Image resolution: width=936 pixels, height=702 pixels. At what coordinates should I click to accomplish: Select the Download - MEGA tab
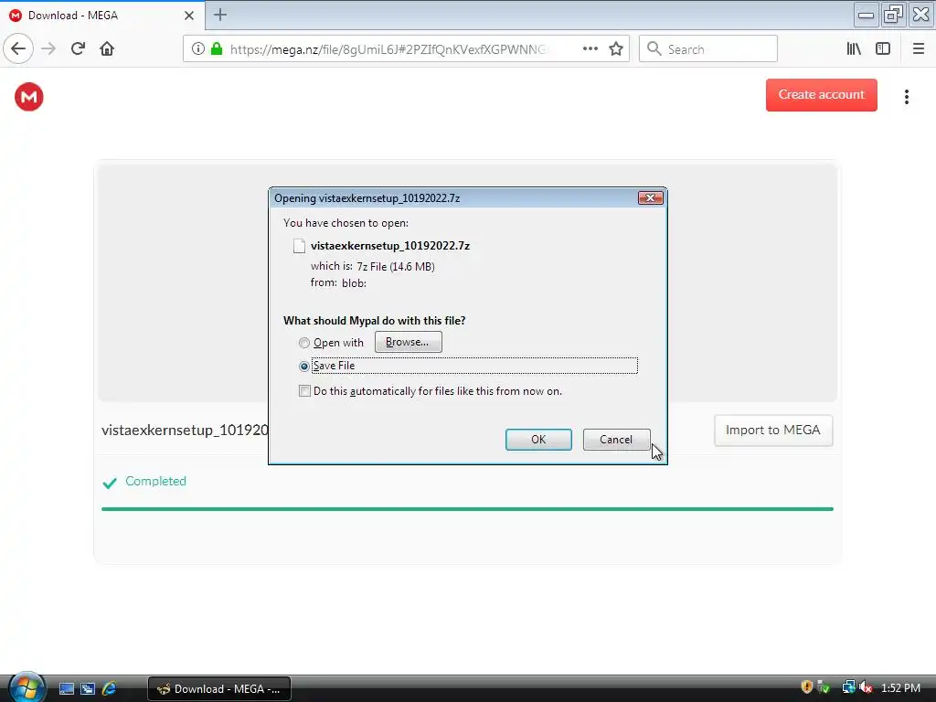pyautogui.click(x=101, y=16)
